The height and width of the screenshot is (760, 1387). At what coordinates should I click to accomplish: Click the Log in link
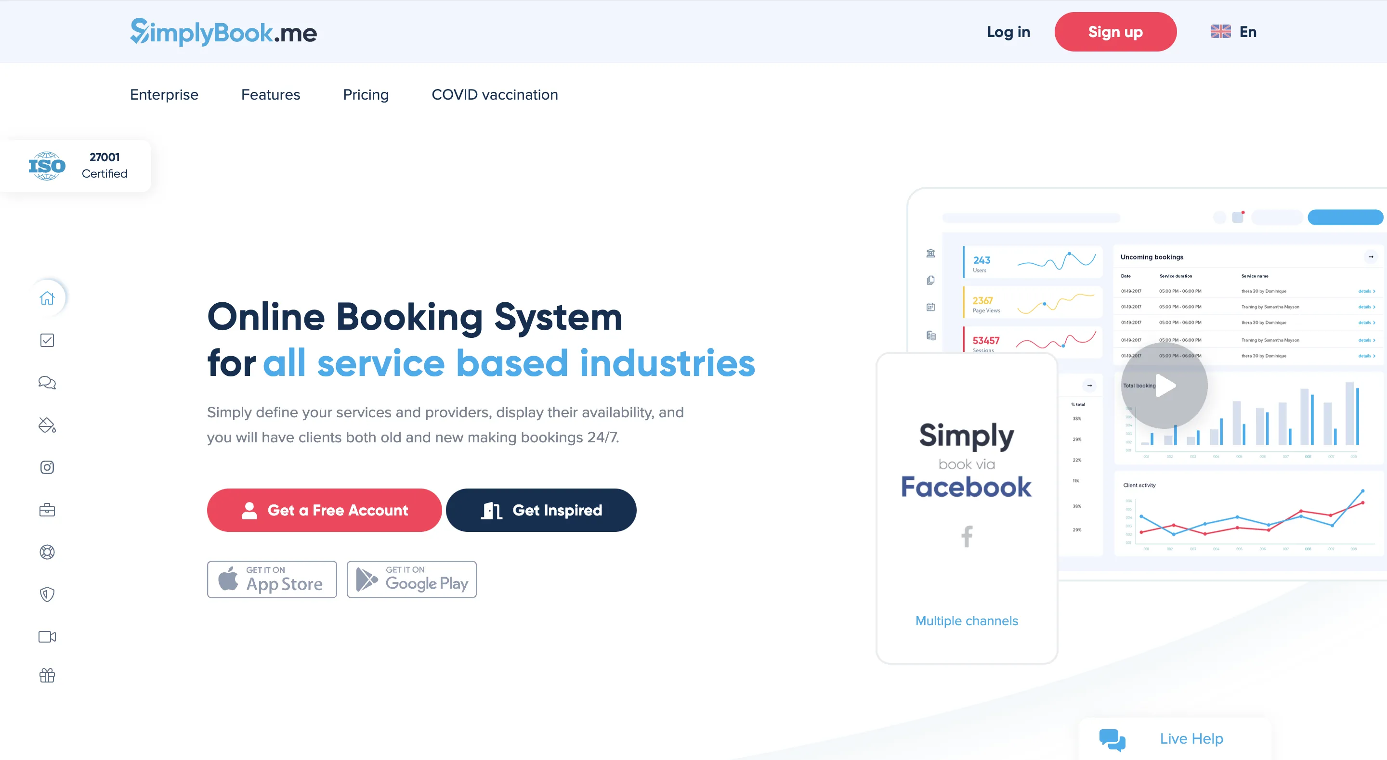tap(1008, 32)
